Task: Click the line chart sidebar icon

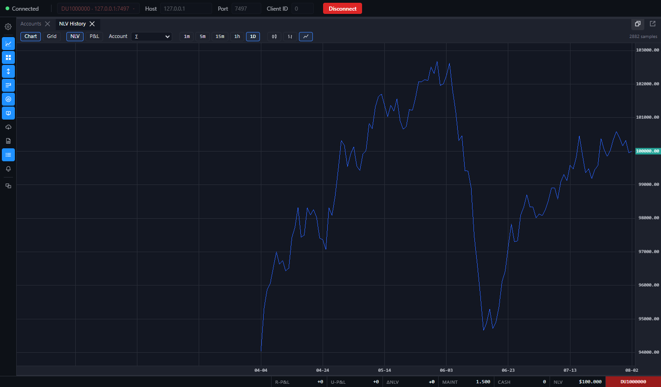Action: 8,44
